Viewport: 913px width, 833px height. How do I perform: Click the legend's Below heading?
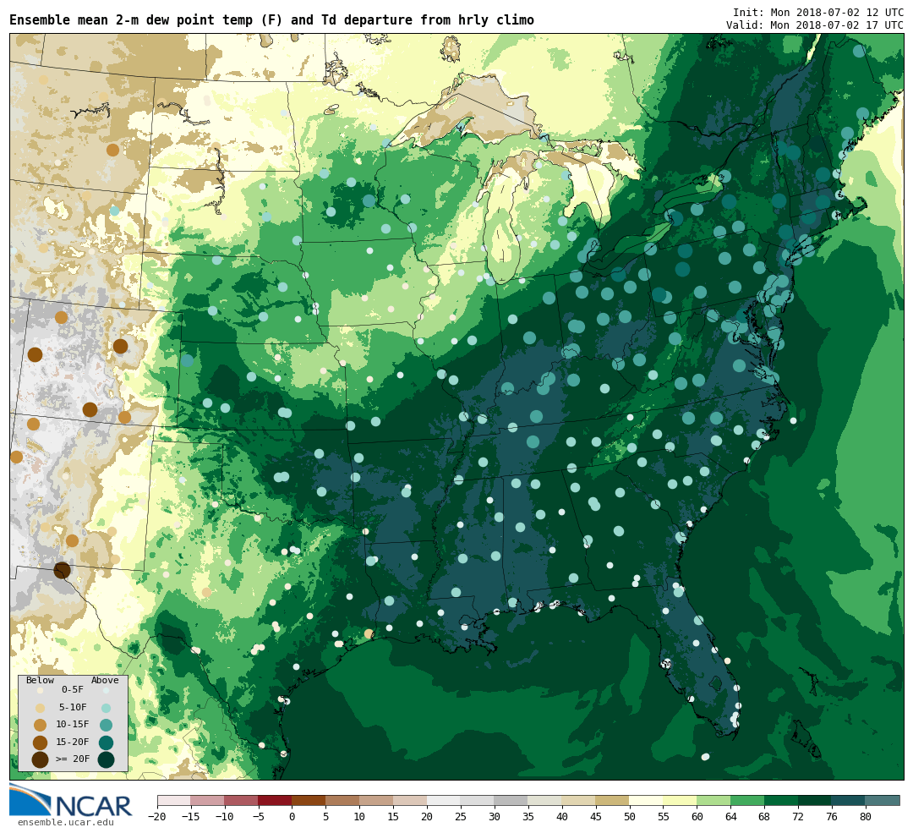pos(40,681)
